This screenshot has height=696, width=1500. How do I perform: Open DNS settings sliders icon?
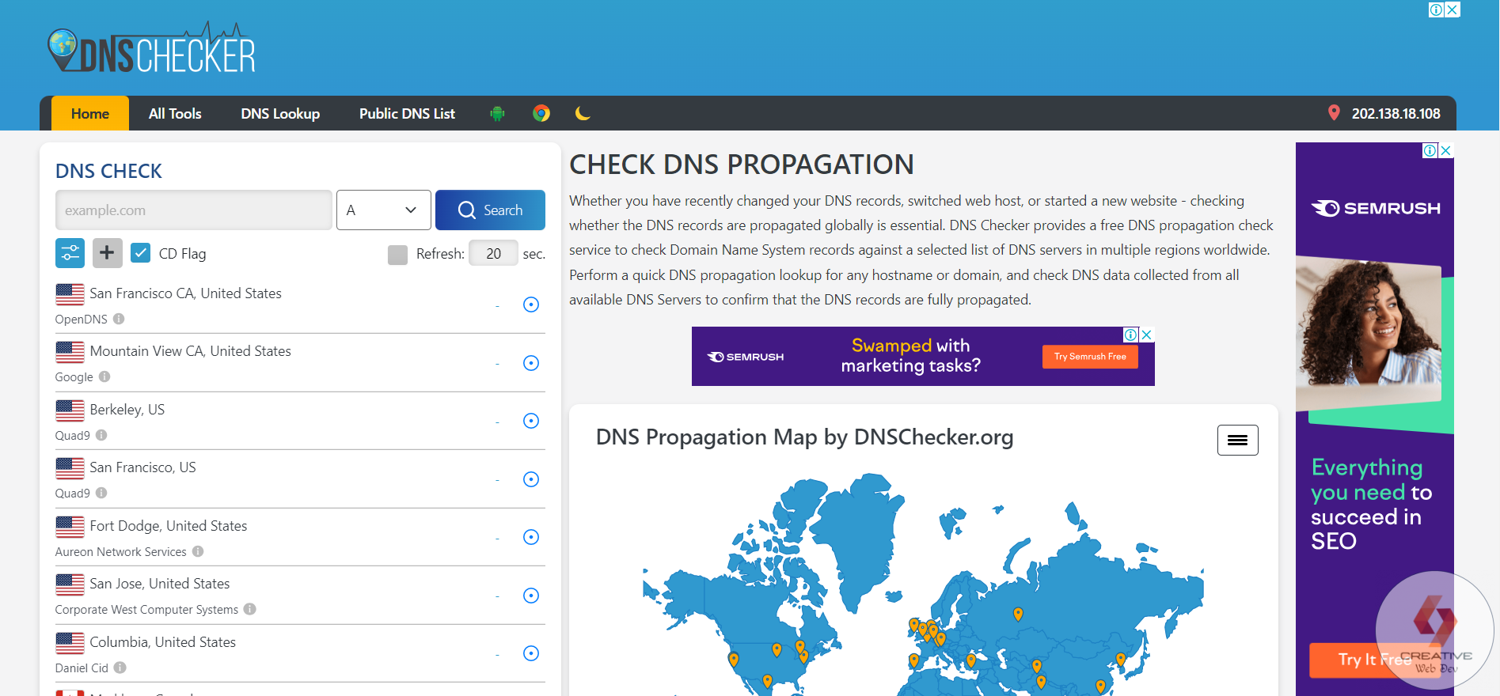[70, 253]
